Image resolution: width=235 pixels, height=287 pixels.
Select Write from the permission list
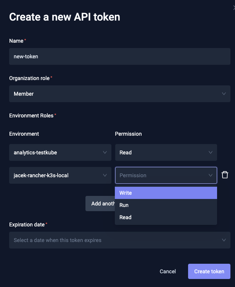[166, 193]
